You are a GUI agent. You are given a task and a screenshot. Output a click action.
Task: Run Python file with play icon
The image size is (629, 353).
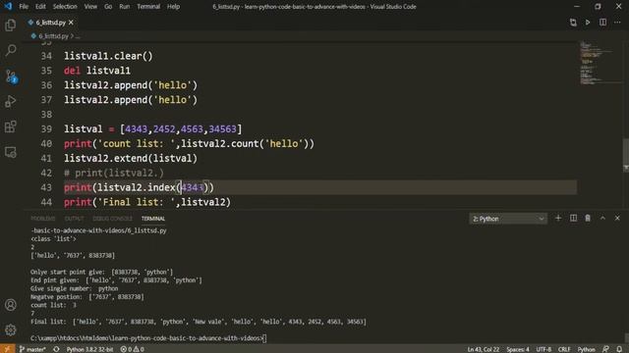click(588, 23)
